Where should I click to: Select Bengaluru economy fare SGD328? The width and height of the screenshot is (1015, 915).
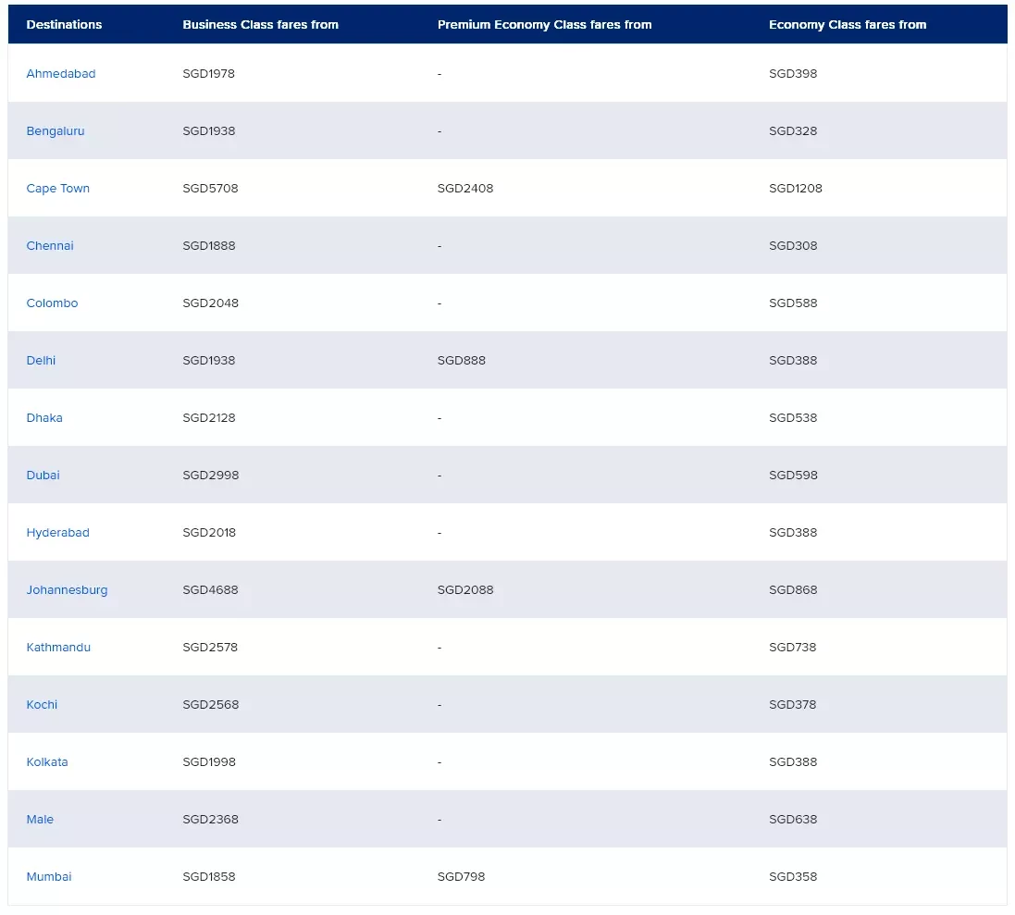pos(793,131)
